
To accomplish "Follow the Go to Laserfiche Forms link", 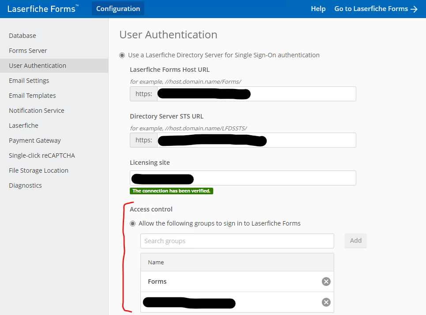I will coord(376,9).
